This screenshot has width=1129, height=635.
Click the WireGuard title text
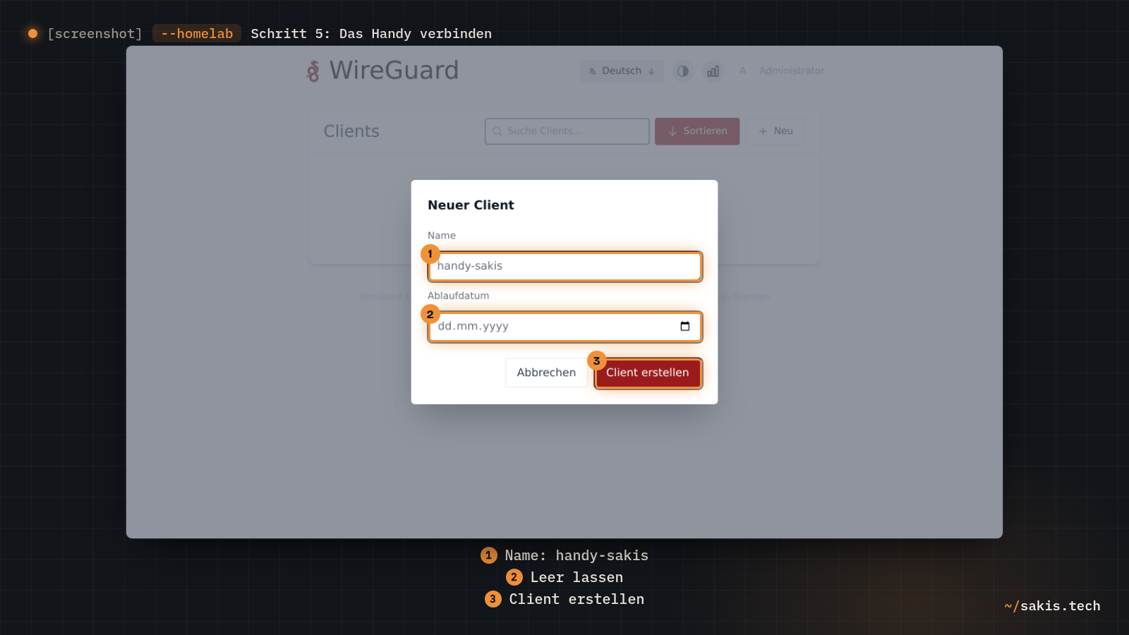point(394,71)
